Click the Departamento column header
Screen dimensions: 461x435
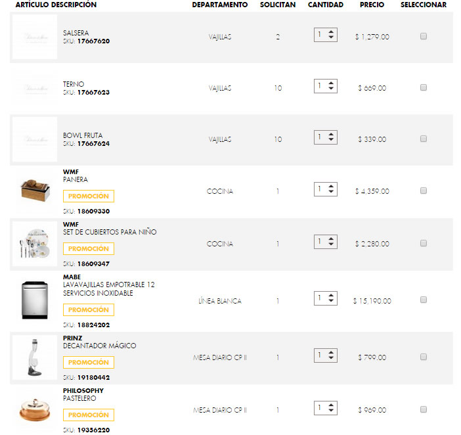(220, 5)
